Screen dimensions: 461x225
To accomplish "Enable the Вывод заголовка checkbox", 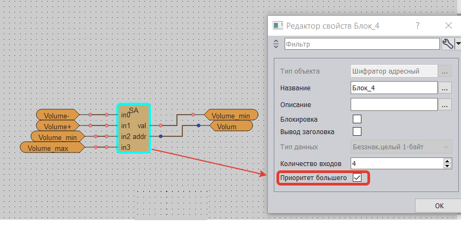I will 357,131.
